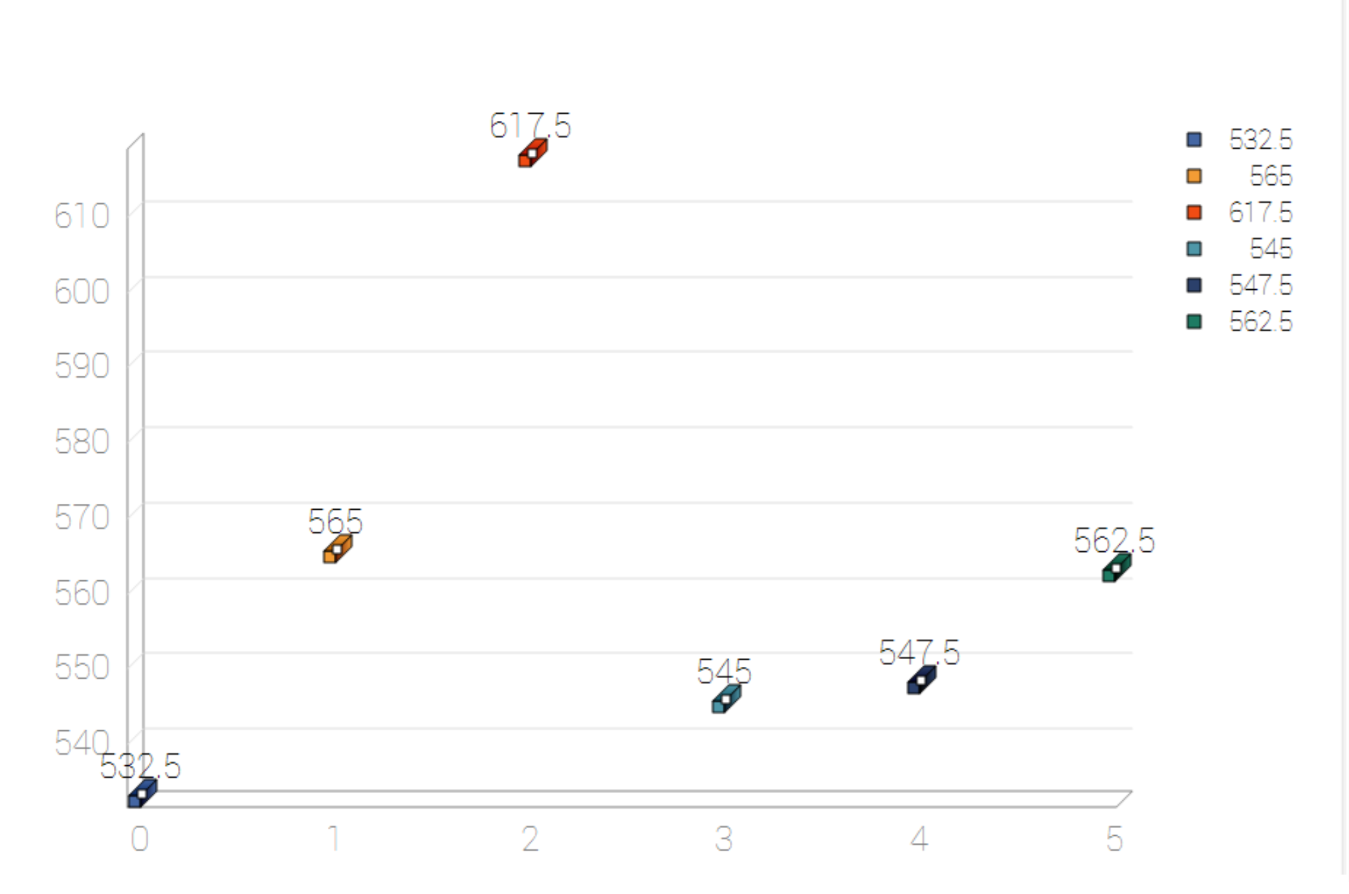Select the navy 547.5 data point marker
The height and width of the screenshot is (894, 1349).
coord(921,681)
